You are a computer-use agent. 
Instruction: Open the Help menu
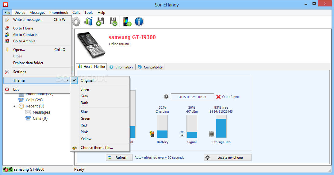coord(102,13)
